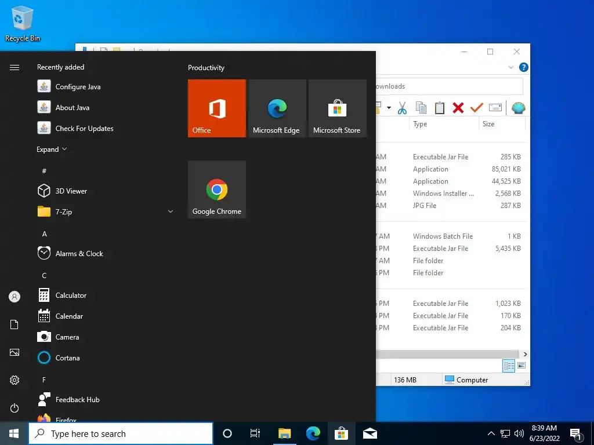Open Task View on taskbar
594x445 pixels.
[x=255, y=433]
